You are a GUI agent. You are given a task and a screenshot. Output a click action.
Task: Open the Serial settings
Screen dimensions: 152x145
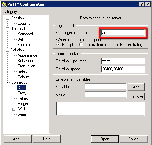coord(22,114)
